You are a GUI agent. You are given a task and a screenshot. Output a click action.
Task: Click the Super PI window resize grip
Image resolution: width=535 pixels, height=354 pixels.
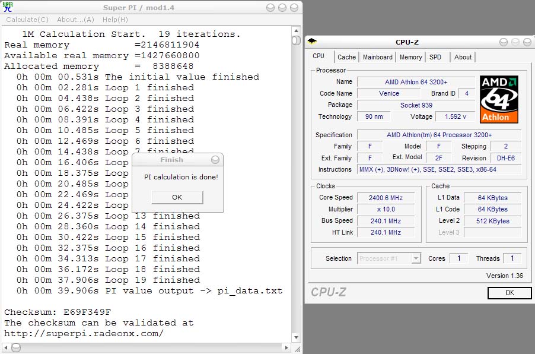(x=297, y=348)
